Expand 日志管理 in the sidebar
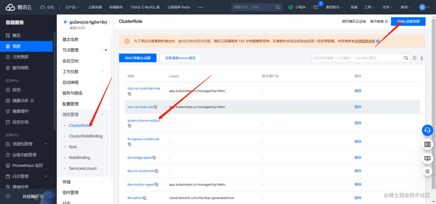Viewport: 436px width, 204px height. pos(26,176)
